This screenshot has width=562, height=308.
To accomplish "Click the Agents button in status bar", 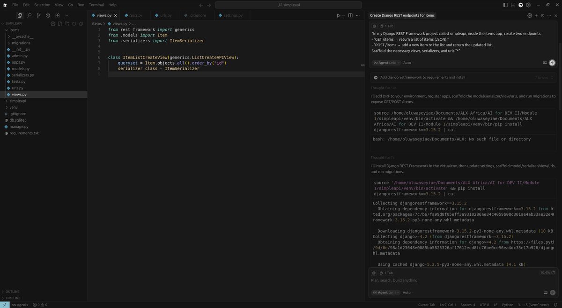I will click(19, 305).
